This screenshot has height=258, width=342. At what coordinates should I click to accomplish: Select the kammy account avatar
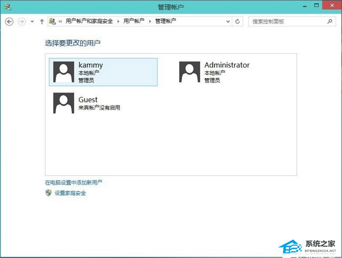(64, 72)
